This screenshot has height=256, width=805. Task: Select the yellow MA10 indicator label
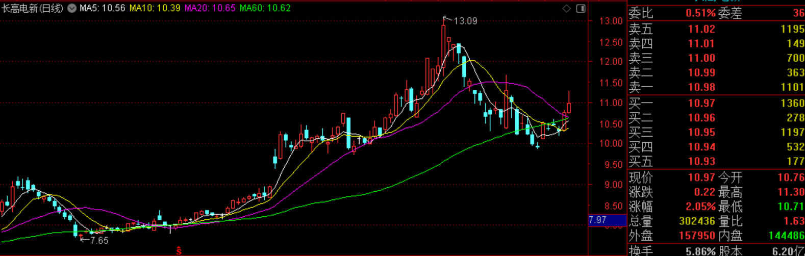tap(155, 8)
